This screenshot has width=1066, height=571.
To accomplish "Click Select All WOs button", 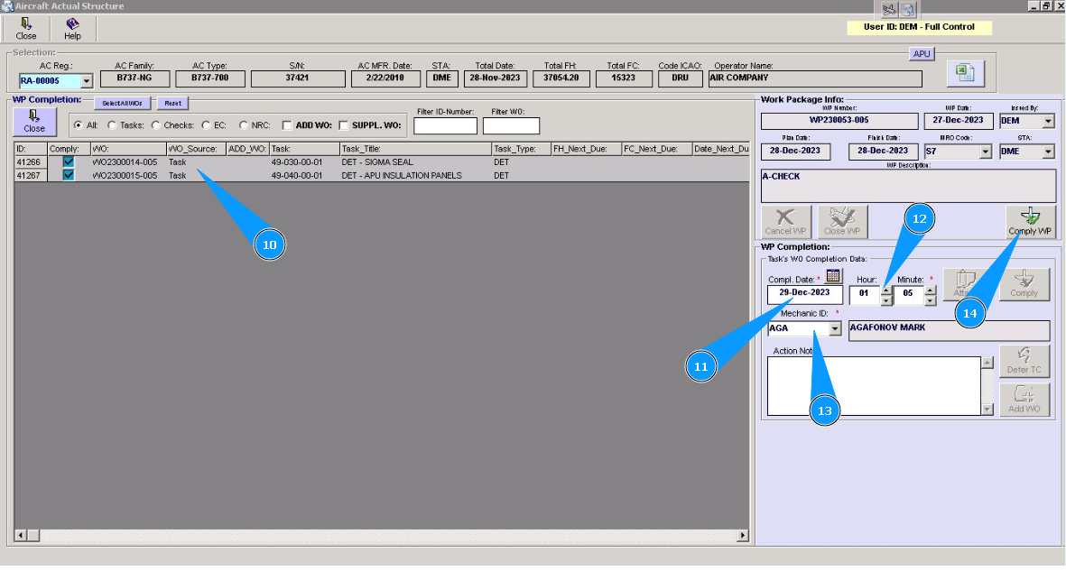I will point(123,104).
